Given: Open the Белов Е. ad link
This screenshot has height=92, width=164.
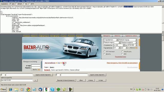Looking at the screenshot, I should [47, 70].
